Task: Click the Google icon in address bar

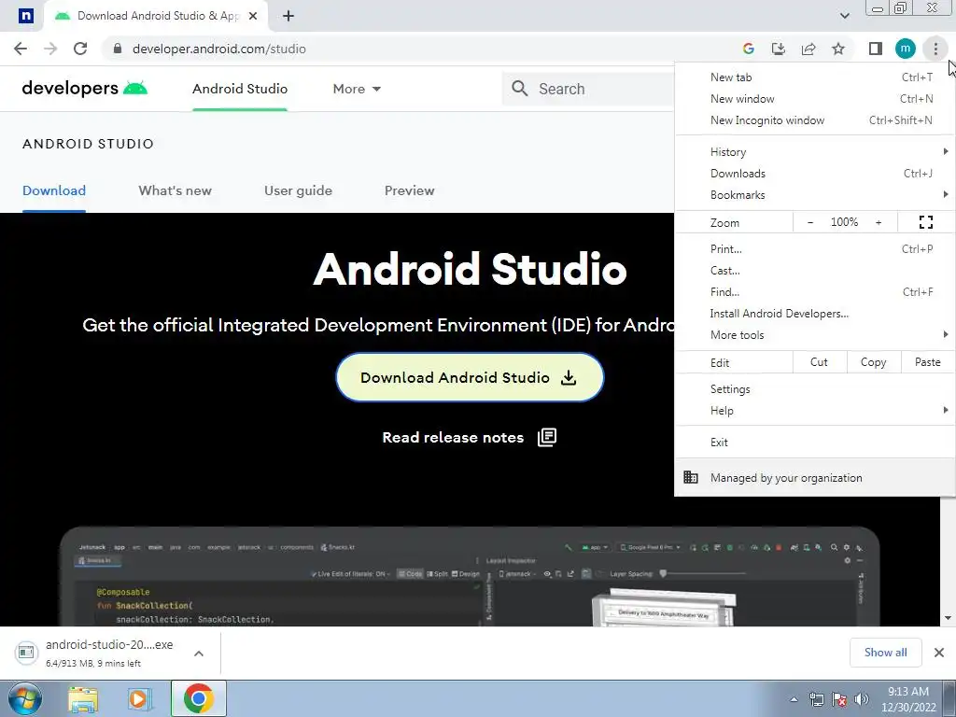Action: point(749,49)
